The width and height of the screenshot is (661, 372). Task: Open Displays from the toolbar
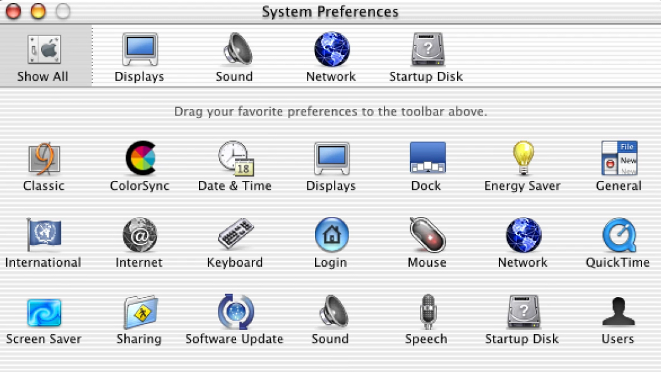pyautogui.click(x=140, y=49)
